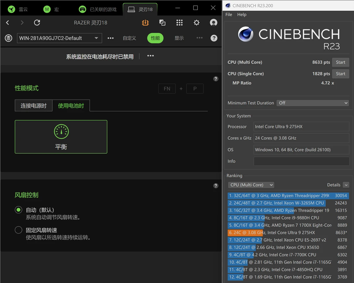
Task: Select ranking row 10 scoring 4904
Action: click(288, 262)
